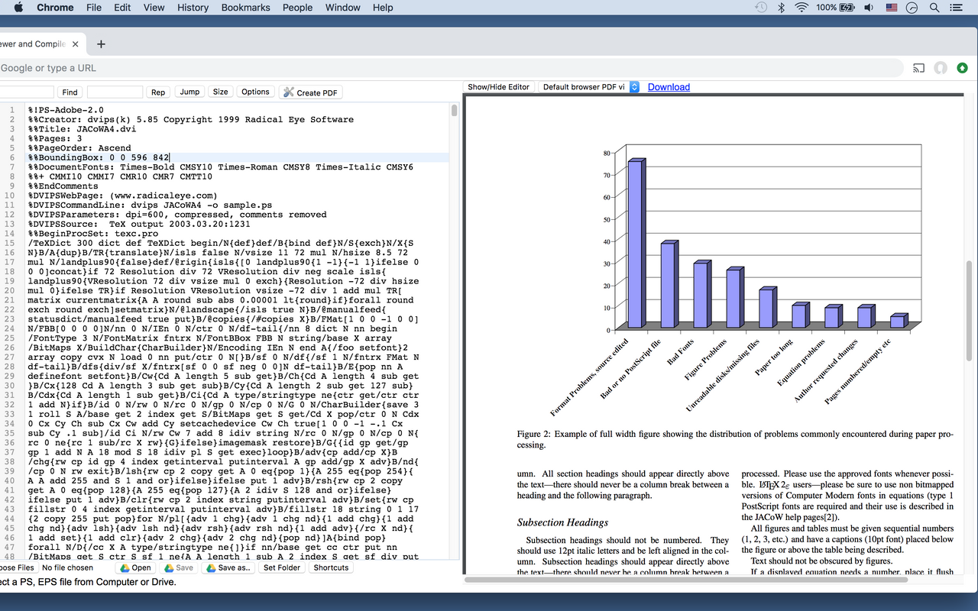Open the History menu

(x=193, y=8)
